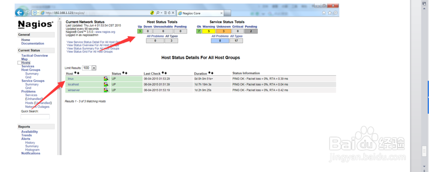This screenshot has width=429, height=172.
Task: Click the Unreachable host status header
Action: coord(163,27)
